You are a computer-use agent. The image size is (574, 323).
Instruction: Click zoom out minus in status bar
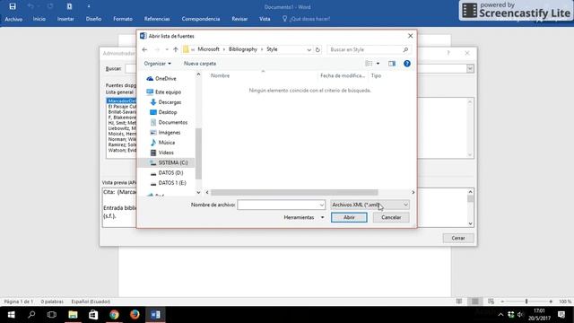pos(502,301)
